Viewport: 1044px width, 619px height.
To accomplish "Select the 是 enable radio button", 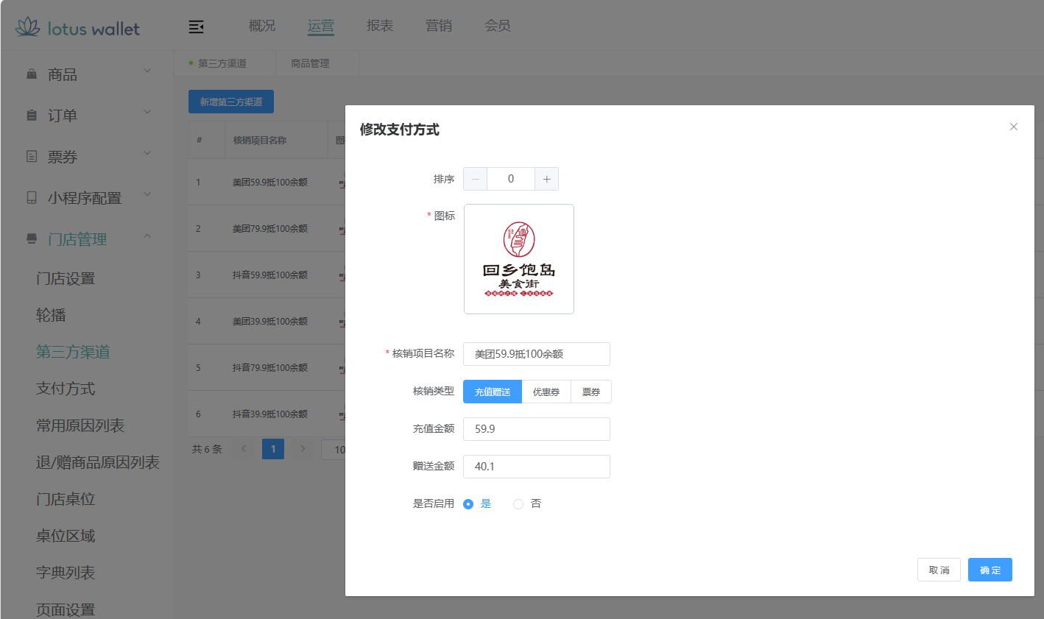I will point(468,503).
